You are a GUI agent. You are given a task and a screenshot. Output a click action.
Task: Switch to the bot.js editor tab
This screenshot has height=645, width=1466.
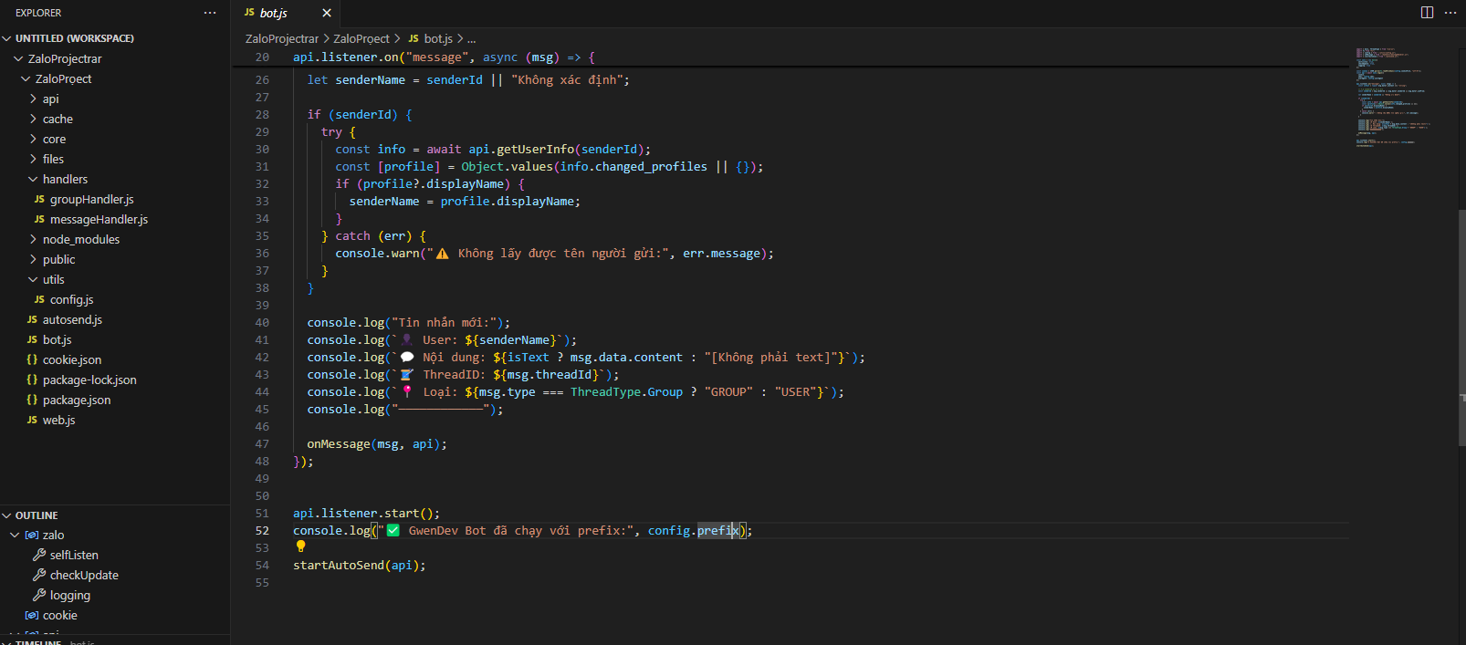(285, 13)
